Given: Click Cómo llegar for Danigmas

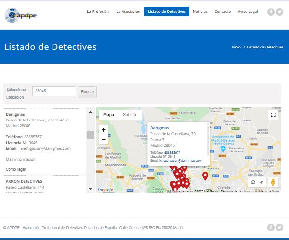Looking at the screenshot, I should [x=16, y=169].
